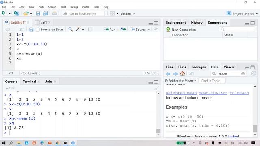The width and height of the screenshot is (260, 146).
Task: Click Show in new window icon in editor
Action: point(22,30)
